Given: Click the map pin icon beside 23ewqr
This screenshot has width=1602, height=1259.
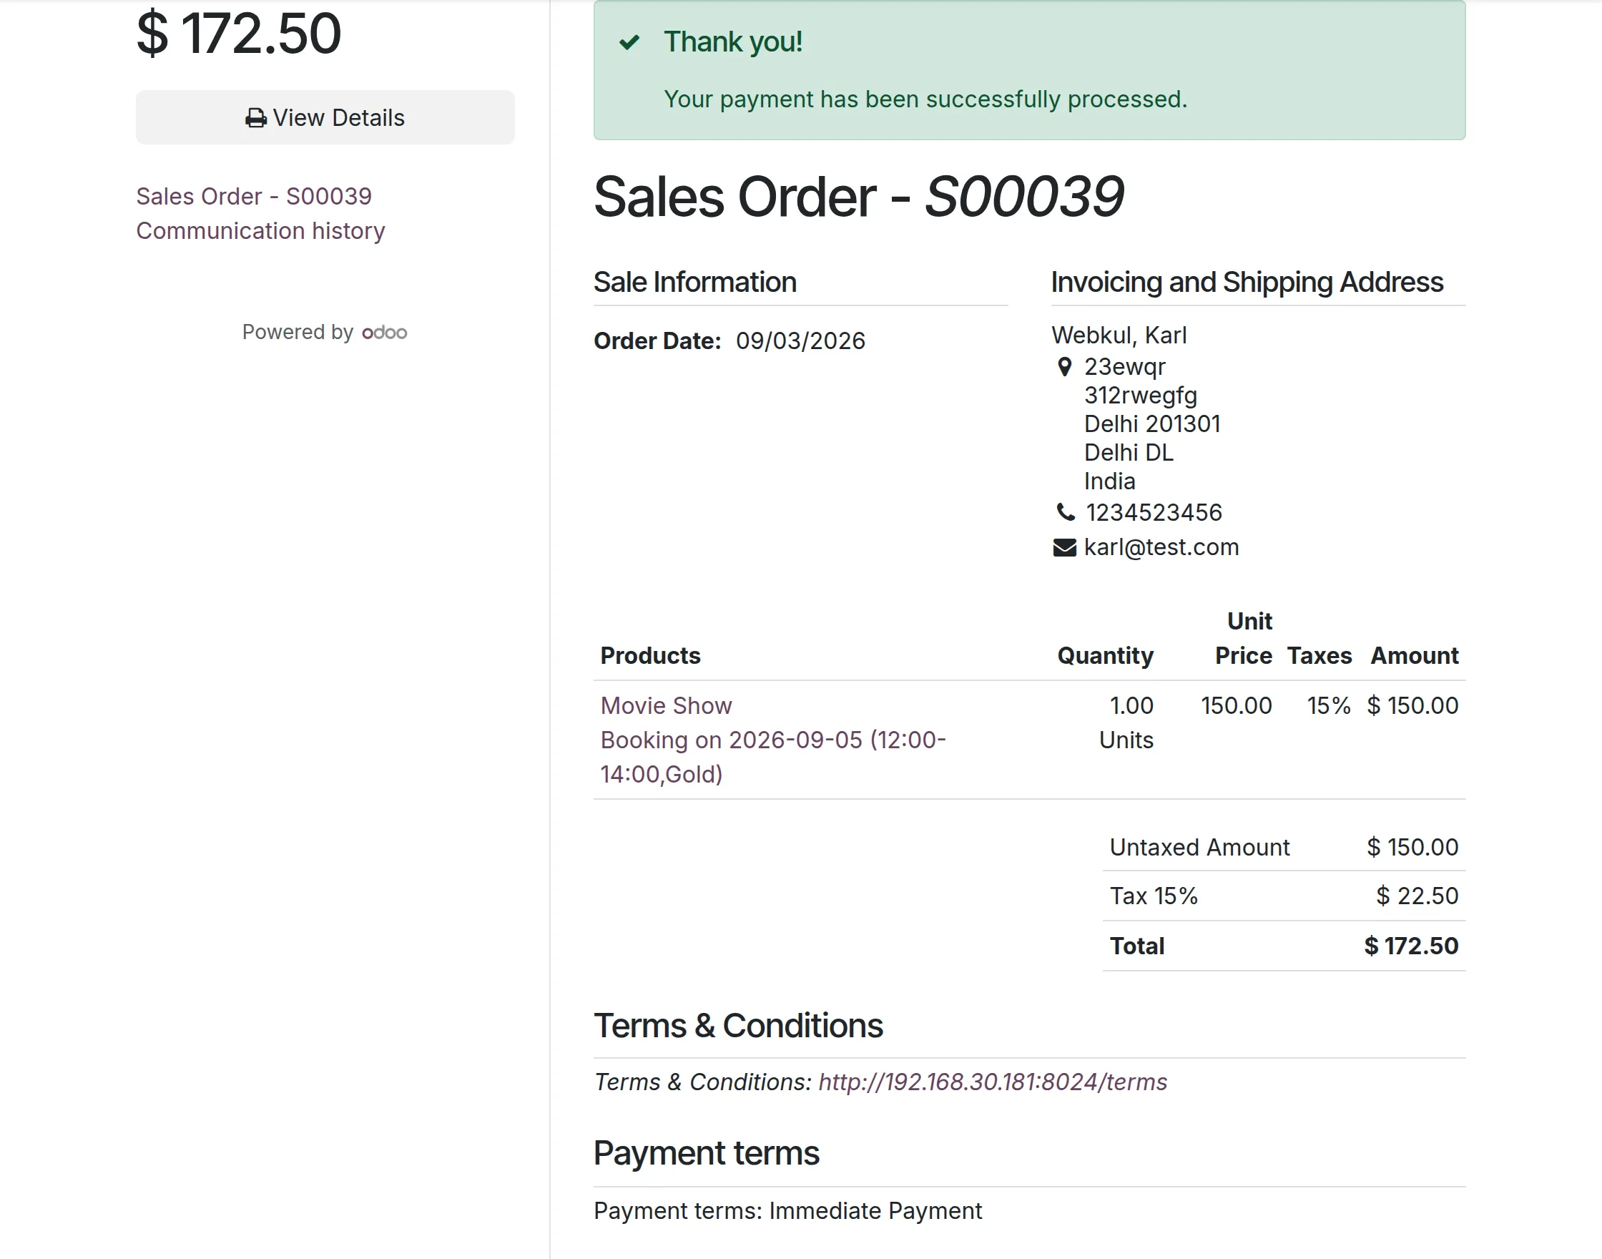Looking at the screenshot, I should click(1064, 366).
